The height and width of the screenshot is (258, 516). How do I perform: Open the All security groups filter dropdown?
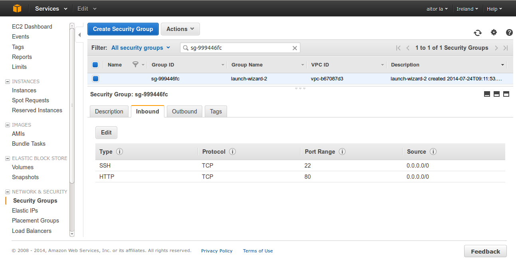point(140,48)
